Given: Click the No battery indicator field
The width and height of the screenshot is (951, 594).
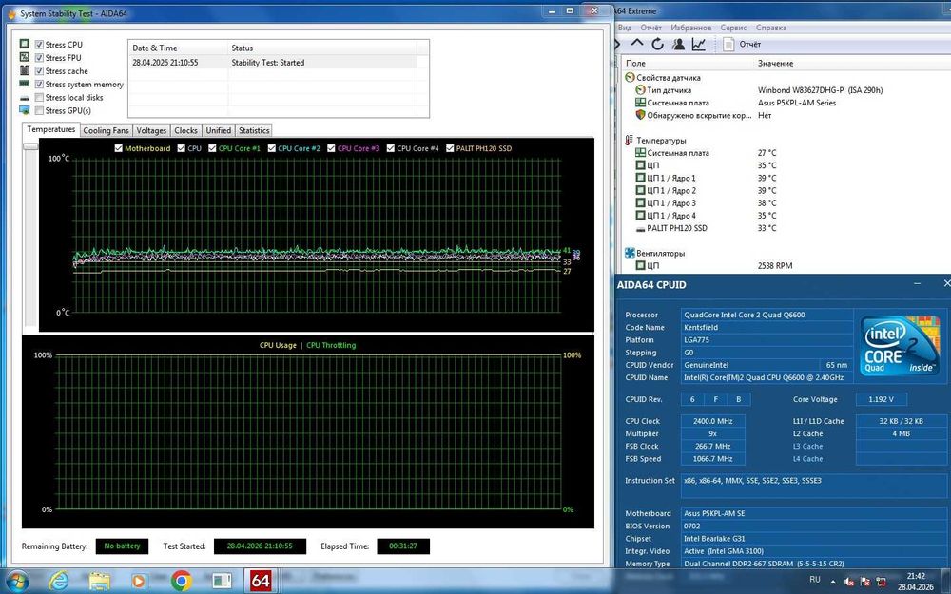Looking at the screenshot, I should [x=122, y=546].
